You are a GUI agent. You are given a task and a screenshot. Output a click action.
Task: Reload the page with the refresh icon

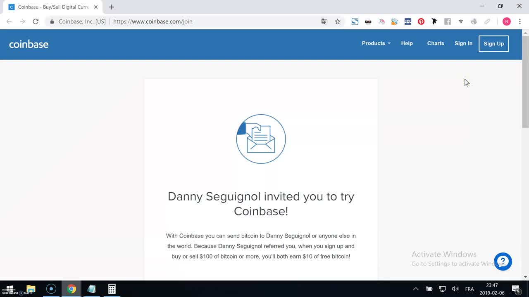[x=36, y=21]
